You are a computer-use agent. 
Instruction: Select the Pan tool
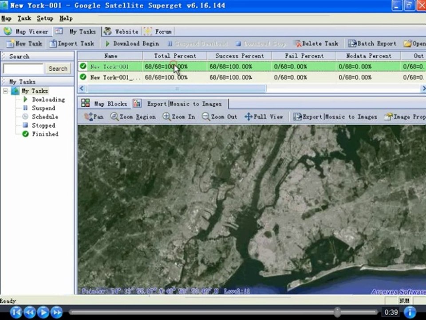click(94, 117)
